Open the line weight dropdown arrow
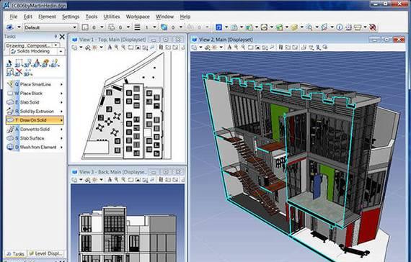 tap(154, 27)
